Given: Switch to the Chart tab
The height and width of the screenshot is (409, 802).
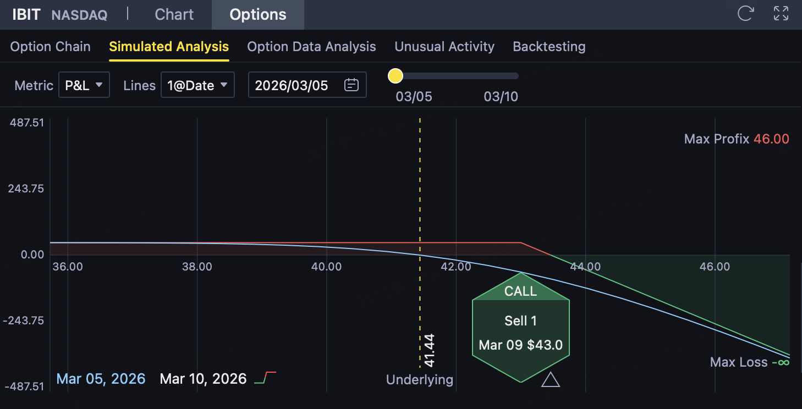Looking at the screenshot, I should point(174,14).
